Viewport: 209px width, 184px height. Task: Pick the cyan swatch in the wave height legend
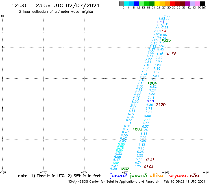(127, 3)
